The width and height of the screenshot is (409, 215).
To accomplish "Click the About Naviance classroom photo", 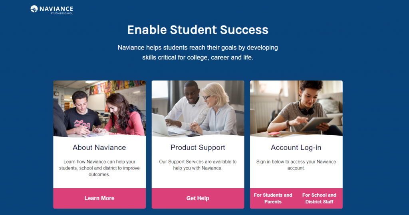I will 99,108.
